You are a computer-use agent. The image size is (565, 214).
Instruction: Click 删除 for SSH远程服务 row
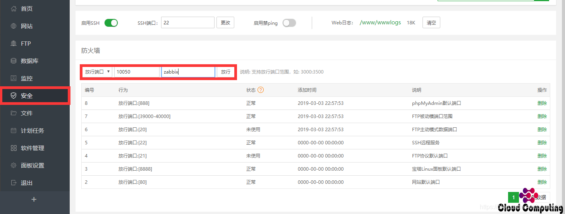(542, 143)
